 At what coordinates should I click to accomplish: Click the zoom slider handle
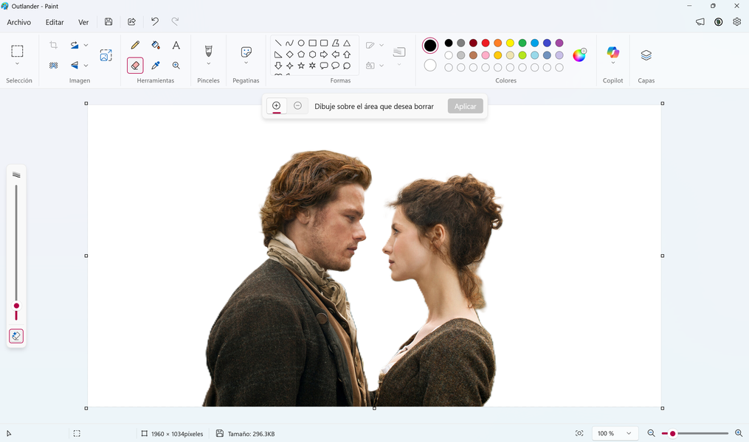coord(672,433)
